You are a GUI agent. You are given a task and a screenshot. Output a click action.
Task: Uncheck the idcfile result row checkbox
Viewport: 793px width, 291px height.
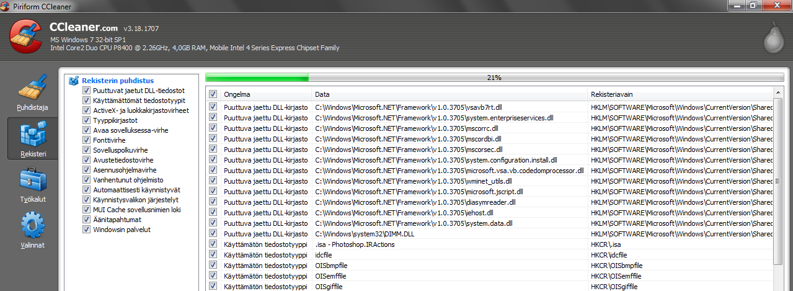pyautogui.click(x=213, y=255)
